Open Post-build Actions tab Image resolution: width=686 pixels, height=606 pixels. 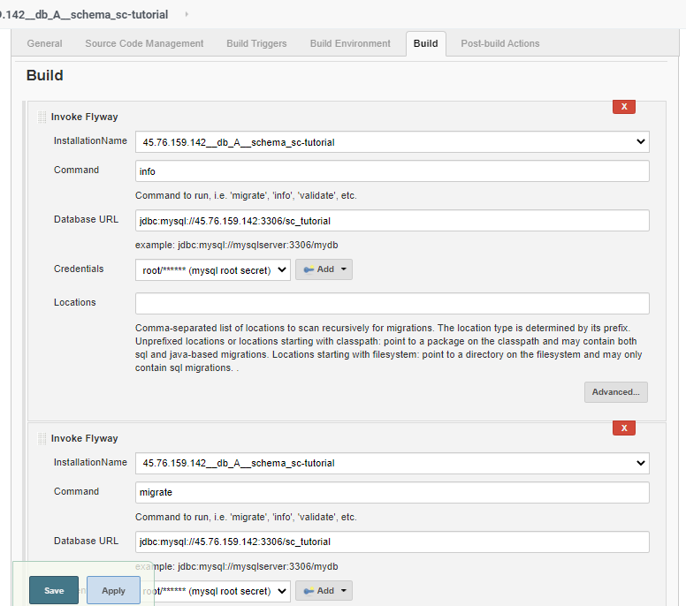pos(500,43)
